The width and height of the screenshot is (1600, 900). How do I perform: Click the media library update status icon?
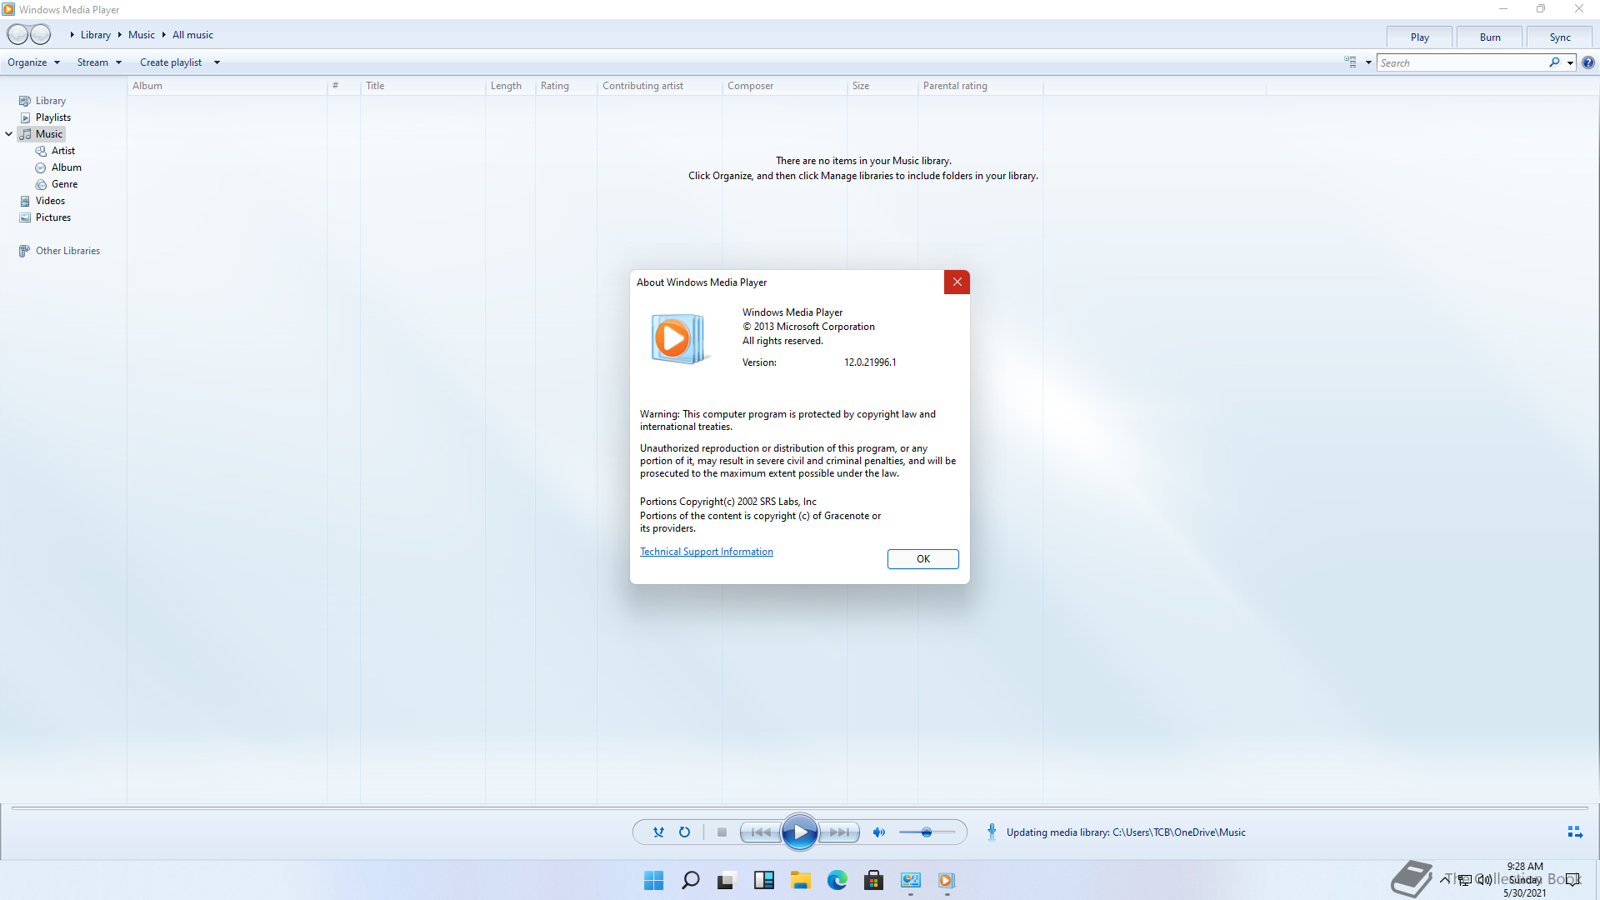(992, 832)
